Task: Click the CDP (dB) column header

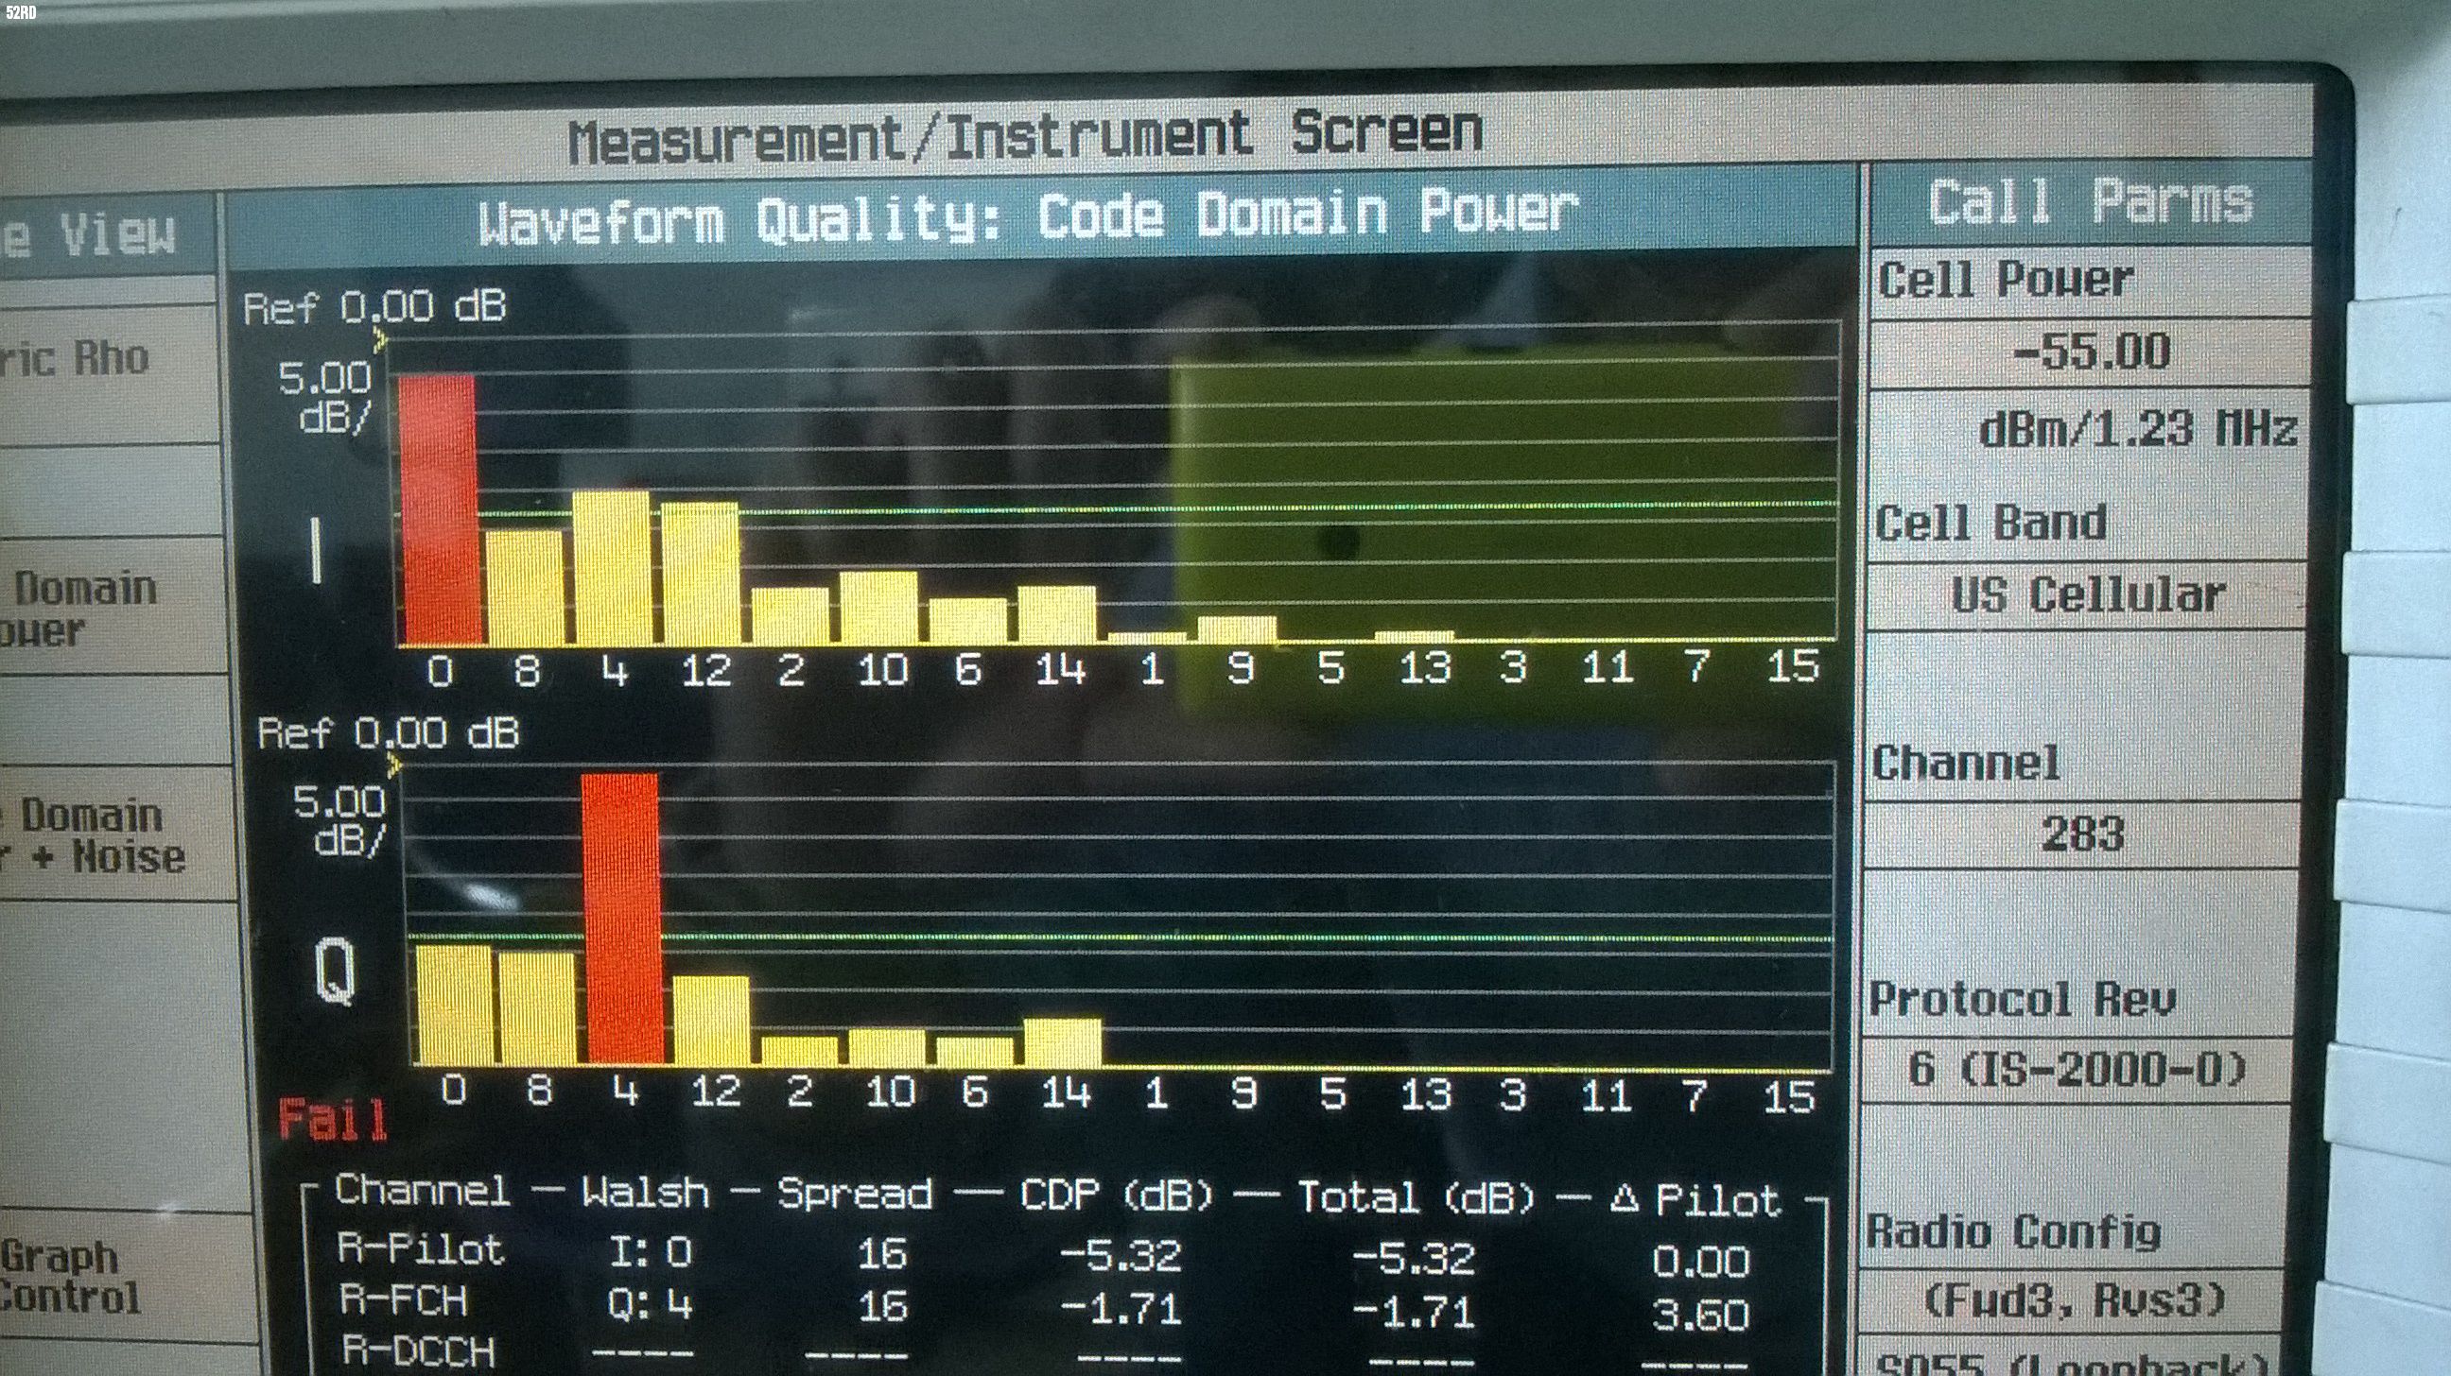Action: (1117, 1196)
